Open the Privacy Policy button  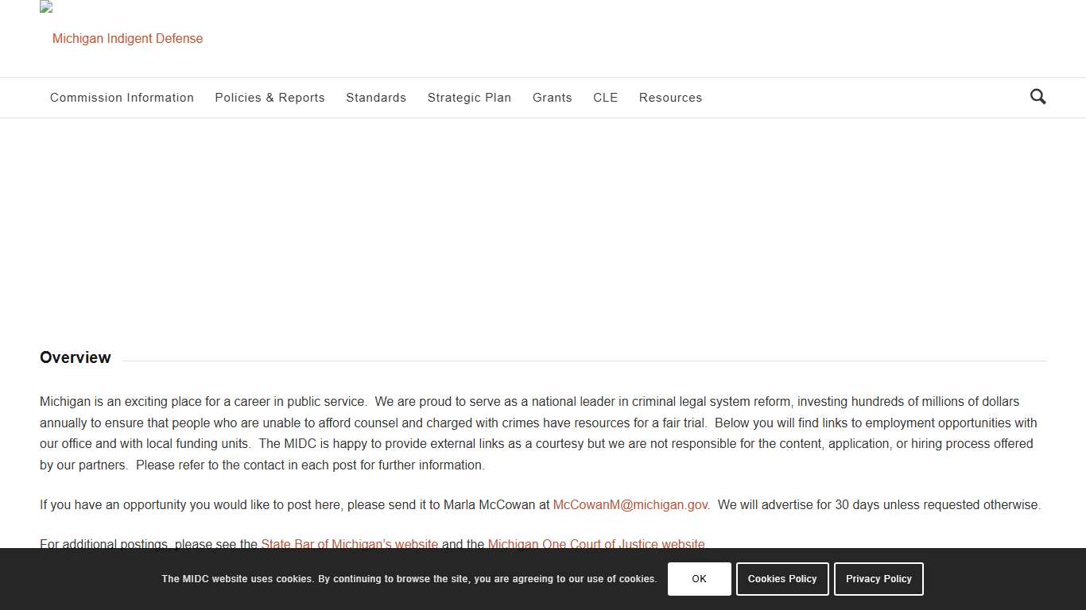point(878,579)
